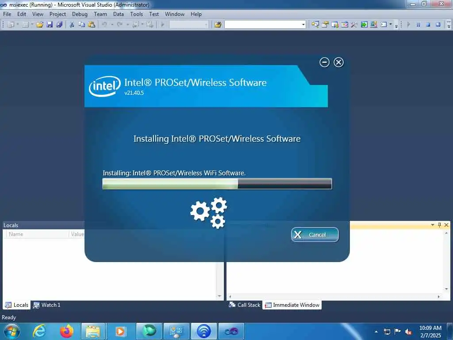The image size is (453, 340).
Task: Click the Undo arrow icon
Action: pos(104,25)
